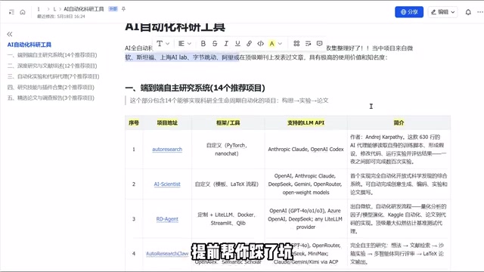
Task: Click breadcrumb item L
Action: coord(54,9)
